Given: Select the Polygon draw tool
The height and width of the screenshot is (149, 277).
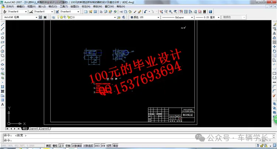Looking at the screenshot, I should [x=3, y=38].
